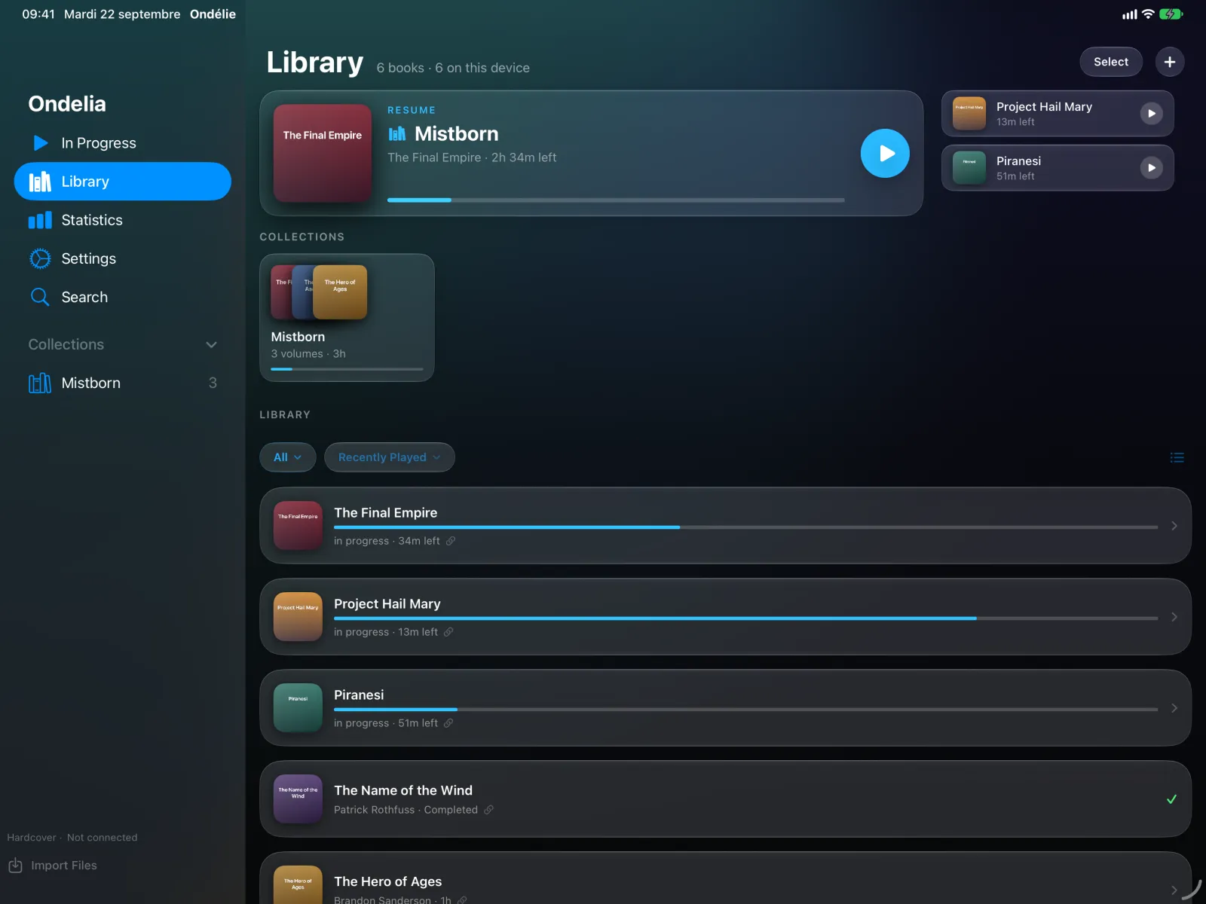Click the In Progress play triangle icon
Image resolution: width=1206 pixels, height=904 pixels.
click(41, 143)
